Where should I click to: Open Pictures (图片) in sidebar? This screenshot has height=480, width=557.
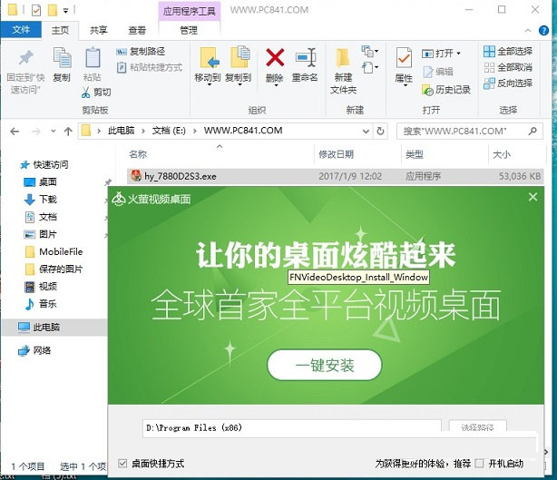point(41,234)
